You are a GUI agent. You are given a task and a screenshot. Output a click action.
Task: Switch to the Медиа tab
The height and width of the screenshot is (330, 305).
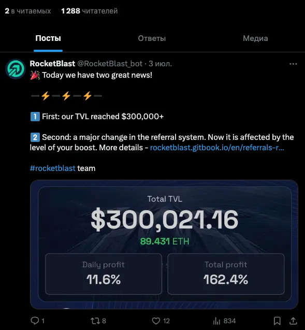(x=255, y=38)
